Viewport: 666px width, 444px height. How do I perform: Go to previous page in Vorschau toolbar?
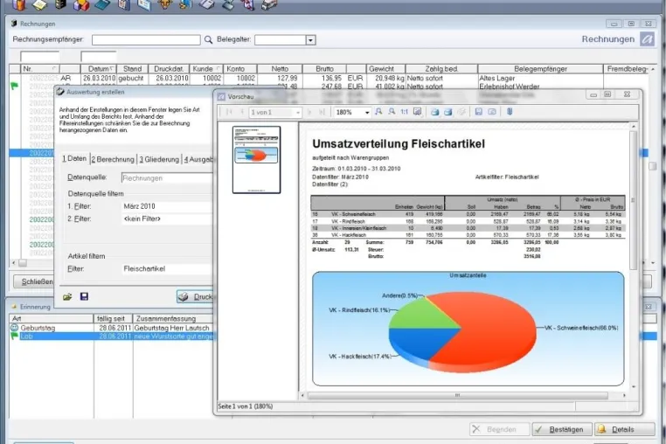point(242,112)
